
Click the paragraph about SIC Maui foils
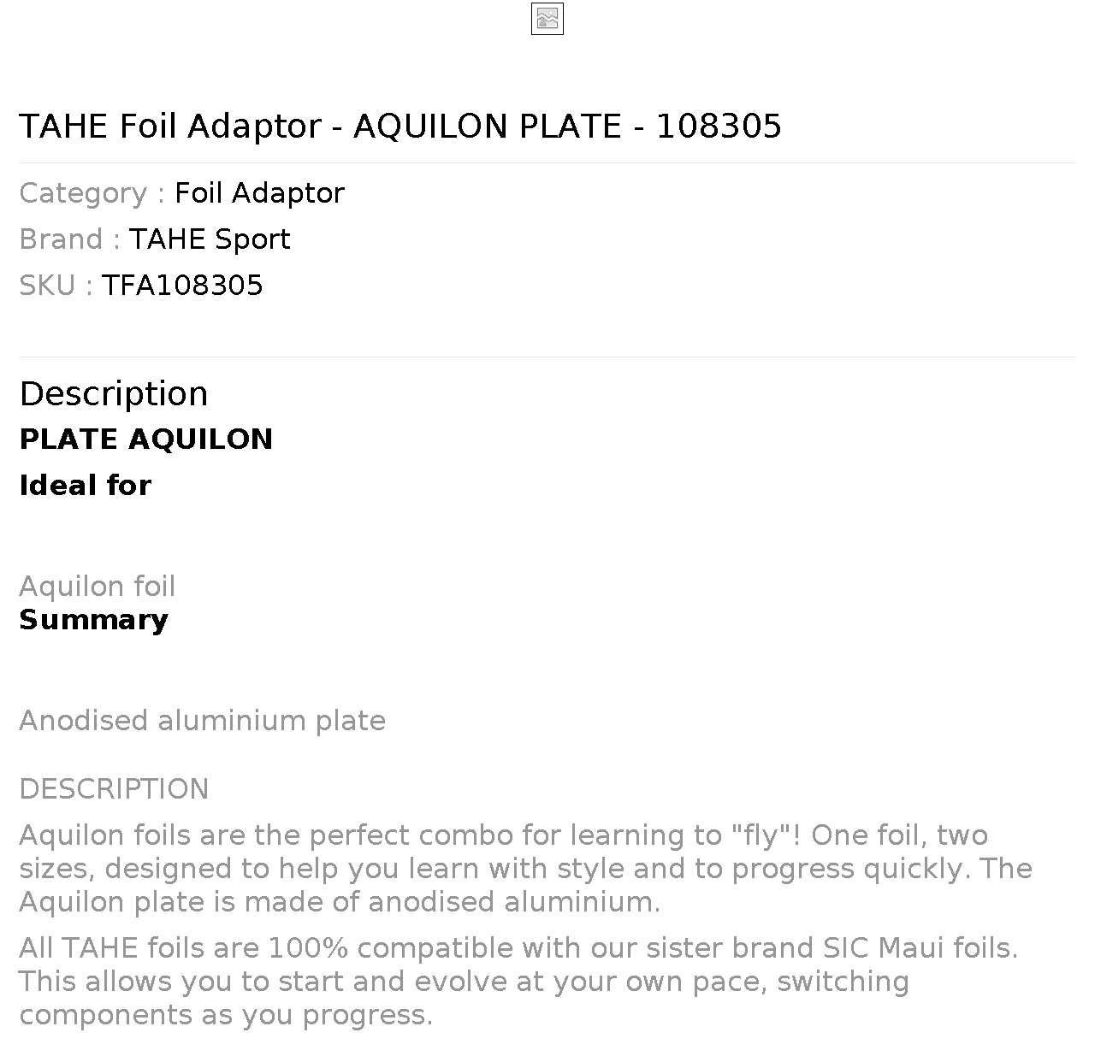(518, 982)
